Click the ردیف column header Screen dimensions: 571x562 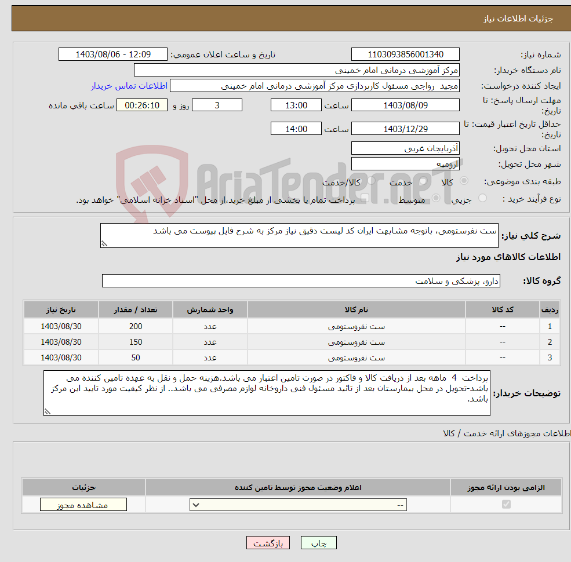click(550, 310)
